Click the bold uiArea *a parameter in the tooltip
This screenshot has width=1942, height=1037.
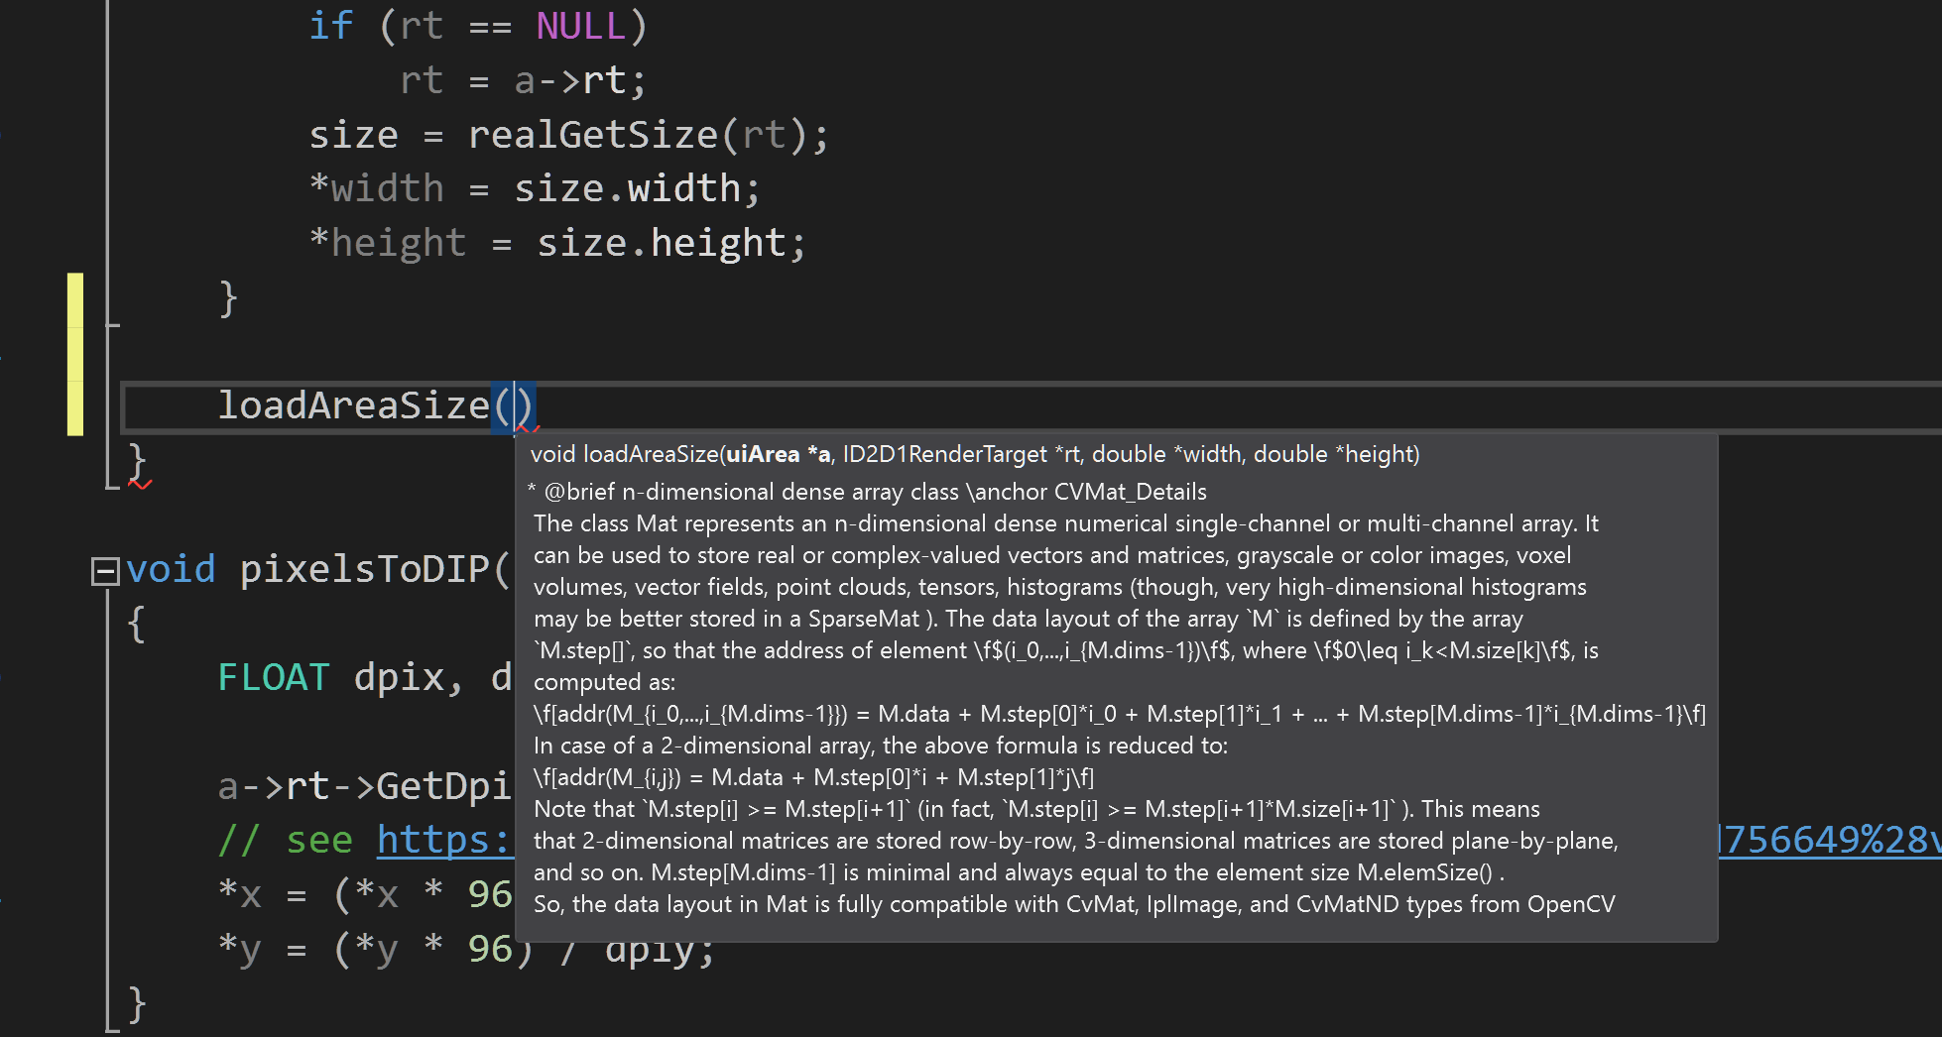click(x=779, y=454)
